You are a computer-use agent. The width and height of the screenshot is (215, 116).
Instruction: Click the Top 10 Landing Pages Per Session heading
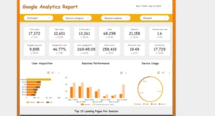click(96, 111)
